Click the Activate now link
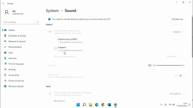Viewport: 193px width, 108px height. coord(177,19)
